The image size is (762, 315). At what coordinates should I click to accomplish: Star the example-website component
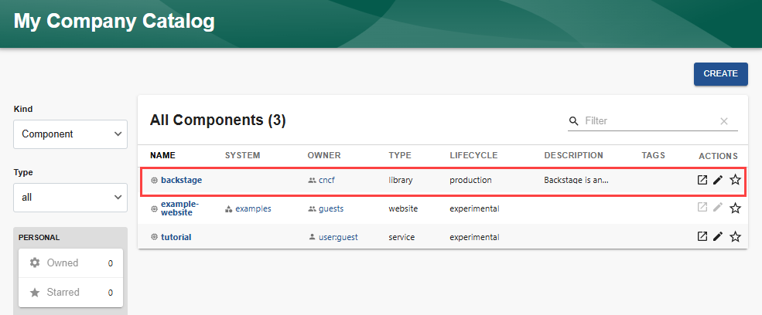[735, 208]
